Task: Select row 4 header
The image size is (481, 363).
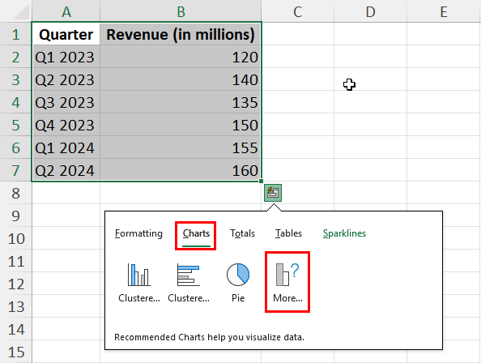Action: [x=15, y=102]
